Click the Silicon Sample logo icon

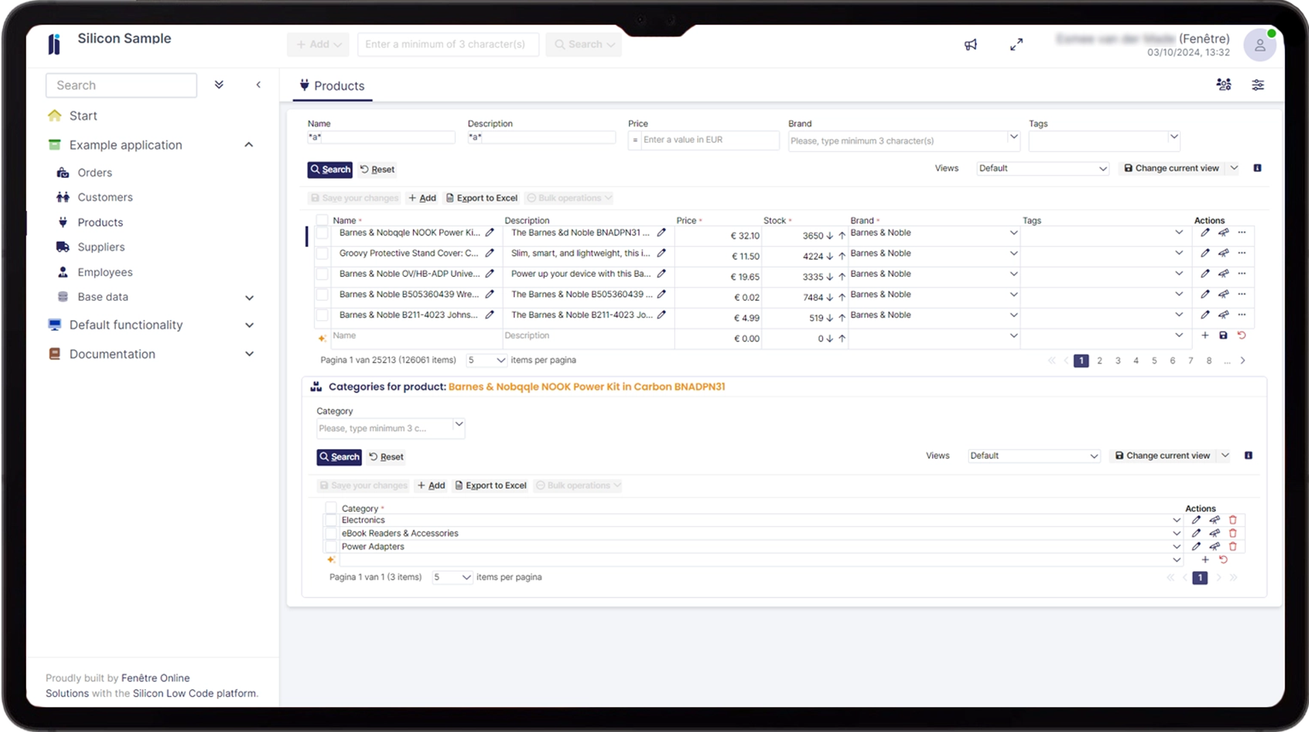pos(55,44)
